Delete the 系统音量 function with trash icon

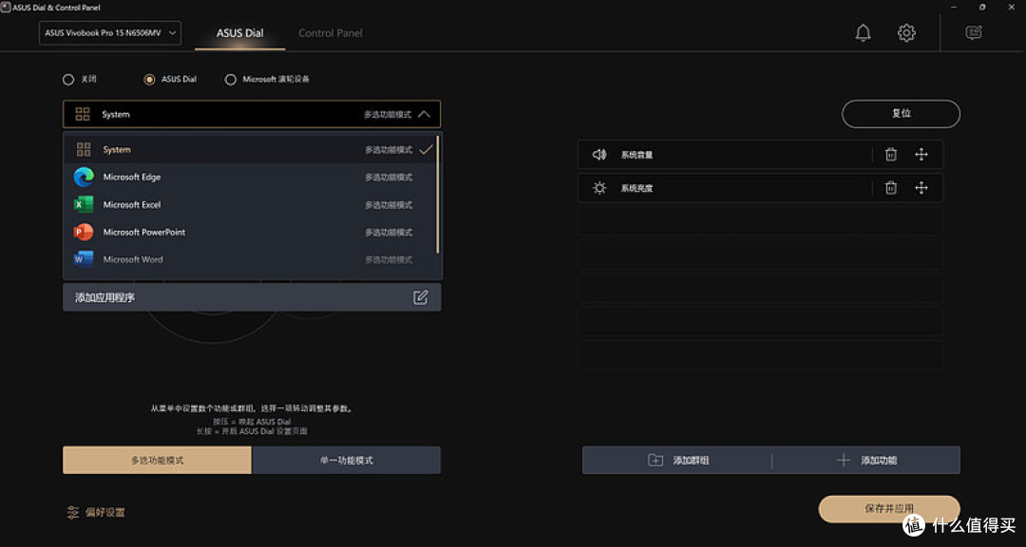pos(890,155)
